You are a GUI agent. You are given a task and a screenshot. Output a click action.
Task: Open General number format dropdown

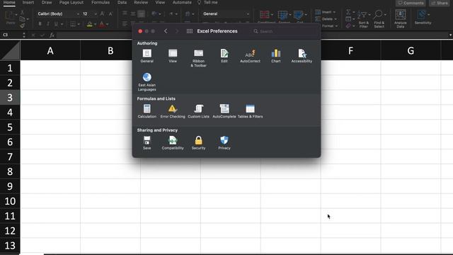(x=248, y=14)
